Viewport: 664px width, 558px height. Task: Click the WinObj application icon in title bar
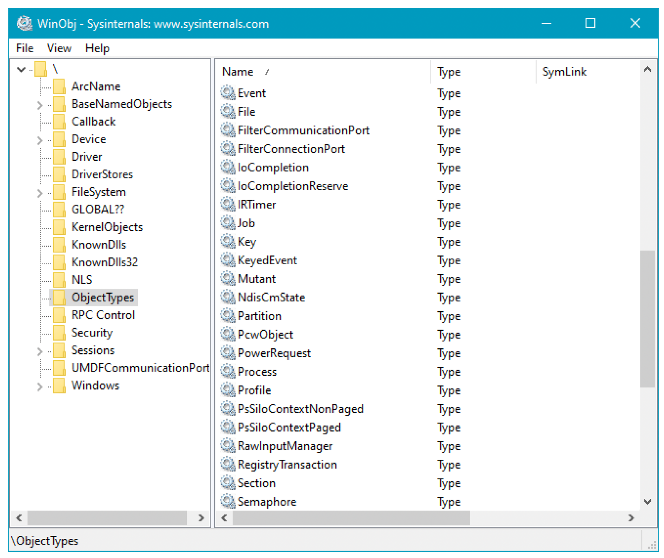pos(24,24)
